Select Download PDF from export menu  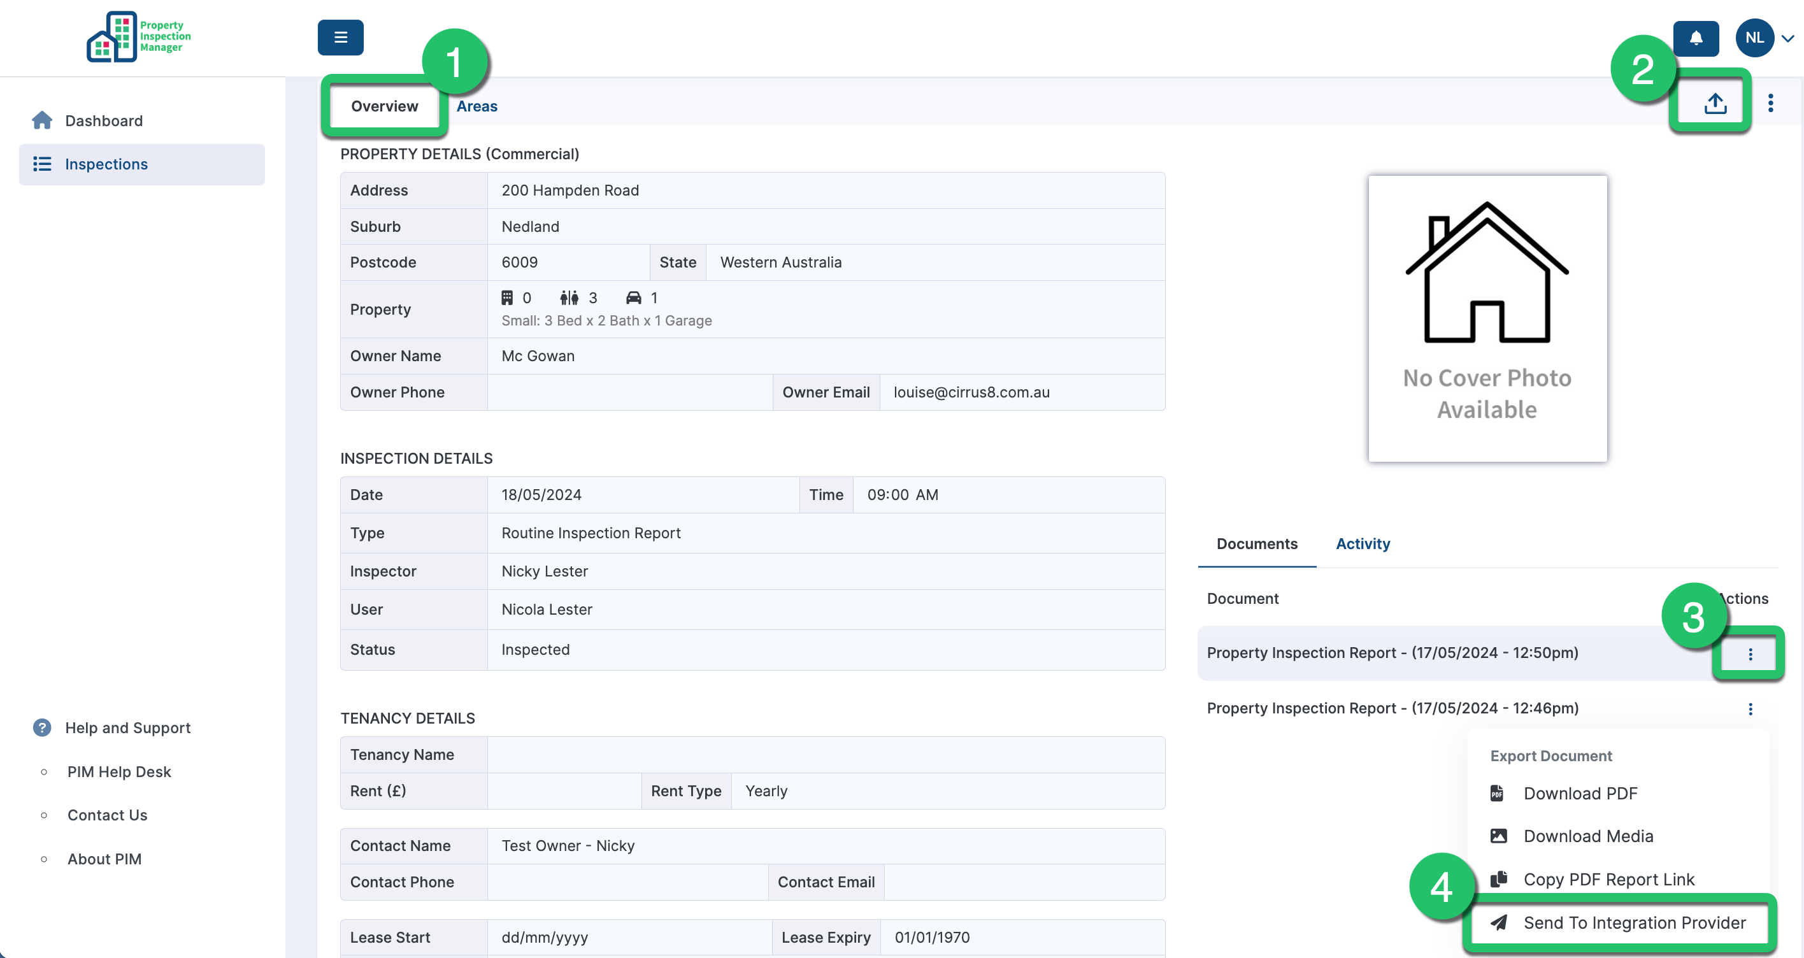pyautogui.click(x=1580, y=794)
